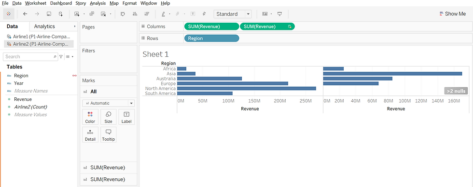Select the Region dimension field
The width and height of the screenshot is (473, 187).
21,76
